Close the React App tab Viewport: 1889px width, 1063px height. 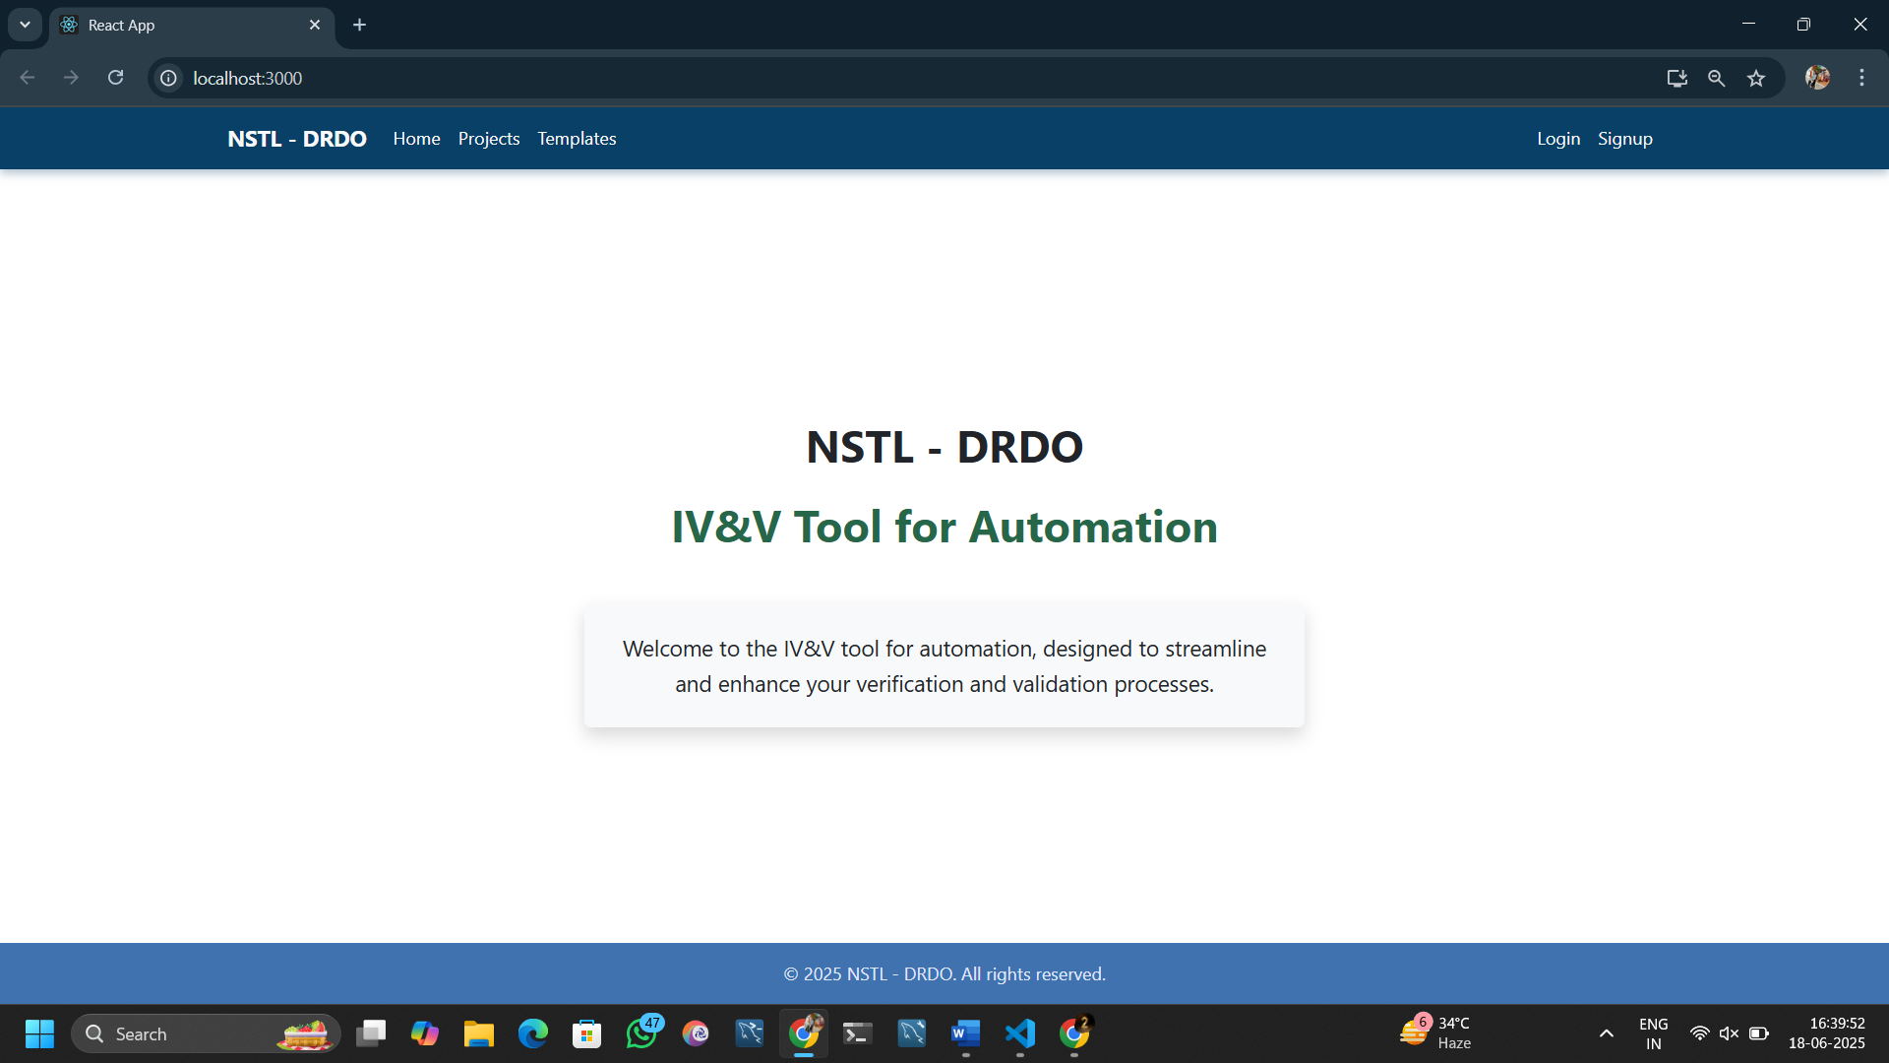click(315, 25)
